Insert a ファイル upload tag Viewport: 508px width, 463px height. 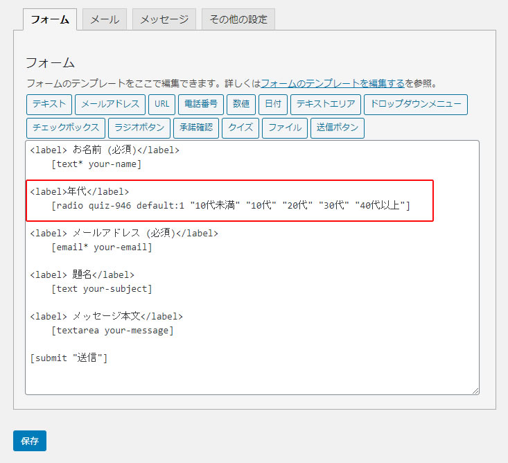pyautogui.click(x=285, y=128)
